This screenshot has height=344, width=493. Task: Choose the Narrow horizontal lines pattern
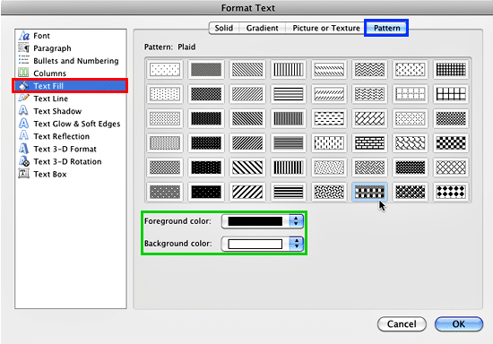click(x=289, y=142)
